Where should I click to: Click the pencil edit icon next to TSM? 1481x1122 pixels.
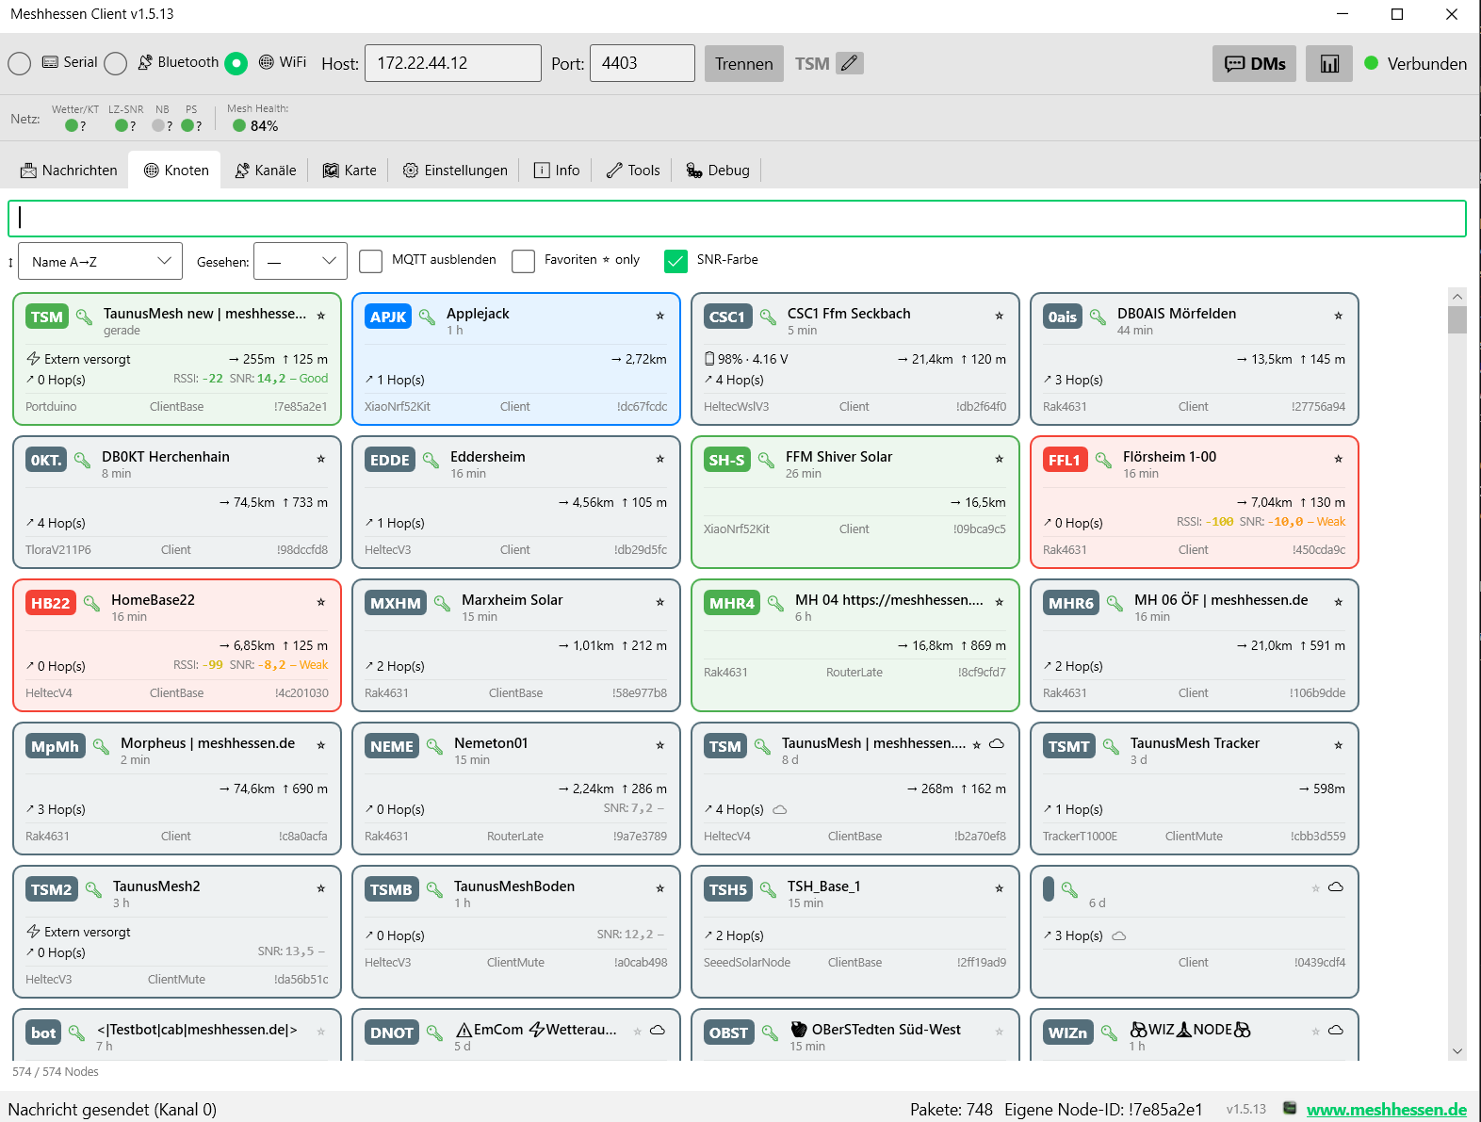[x=850, y=63]
